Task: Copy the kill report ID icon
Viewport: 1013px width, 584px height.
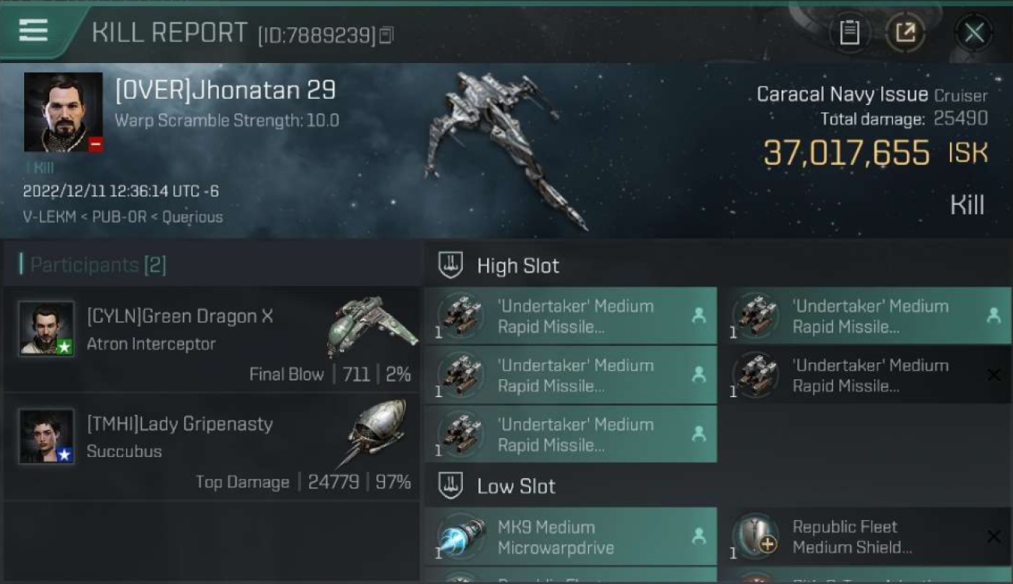Action: [386, 35]
